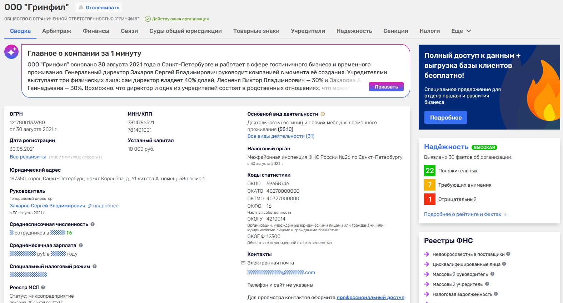Open the Учредители tab
This screenshot has width=563, height=303.
click(x=308, y=31)
